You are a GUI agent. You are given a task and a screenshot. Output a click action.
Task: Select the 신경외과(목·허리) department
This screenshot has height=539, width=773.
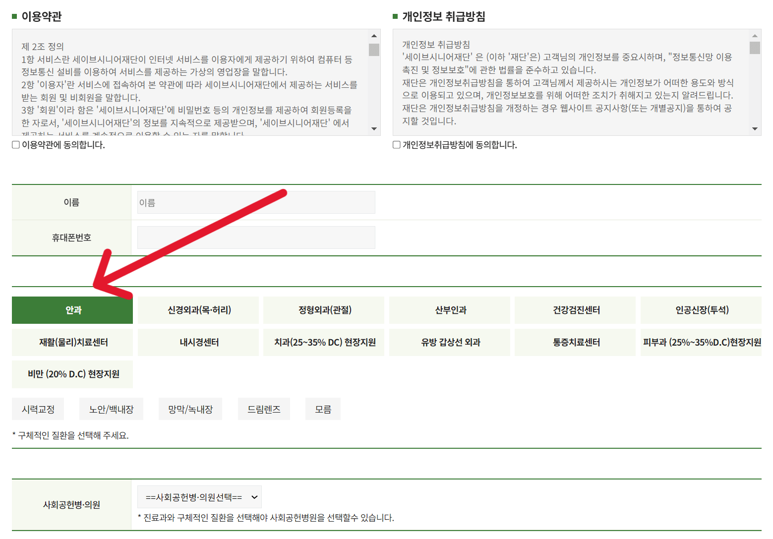tap(198, 310)
